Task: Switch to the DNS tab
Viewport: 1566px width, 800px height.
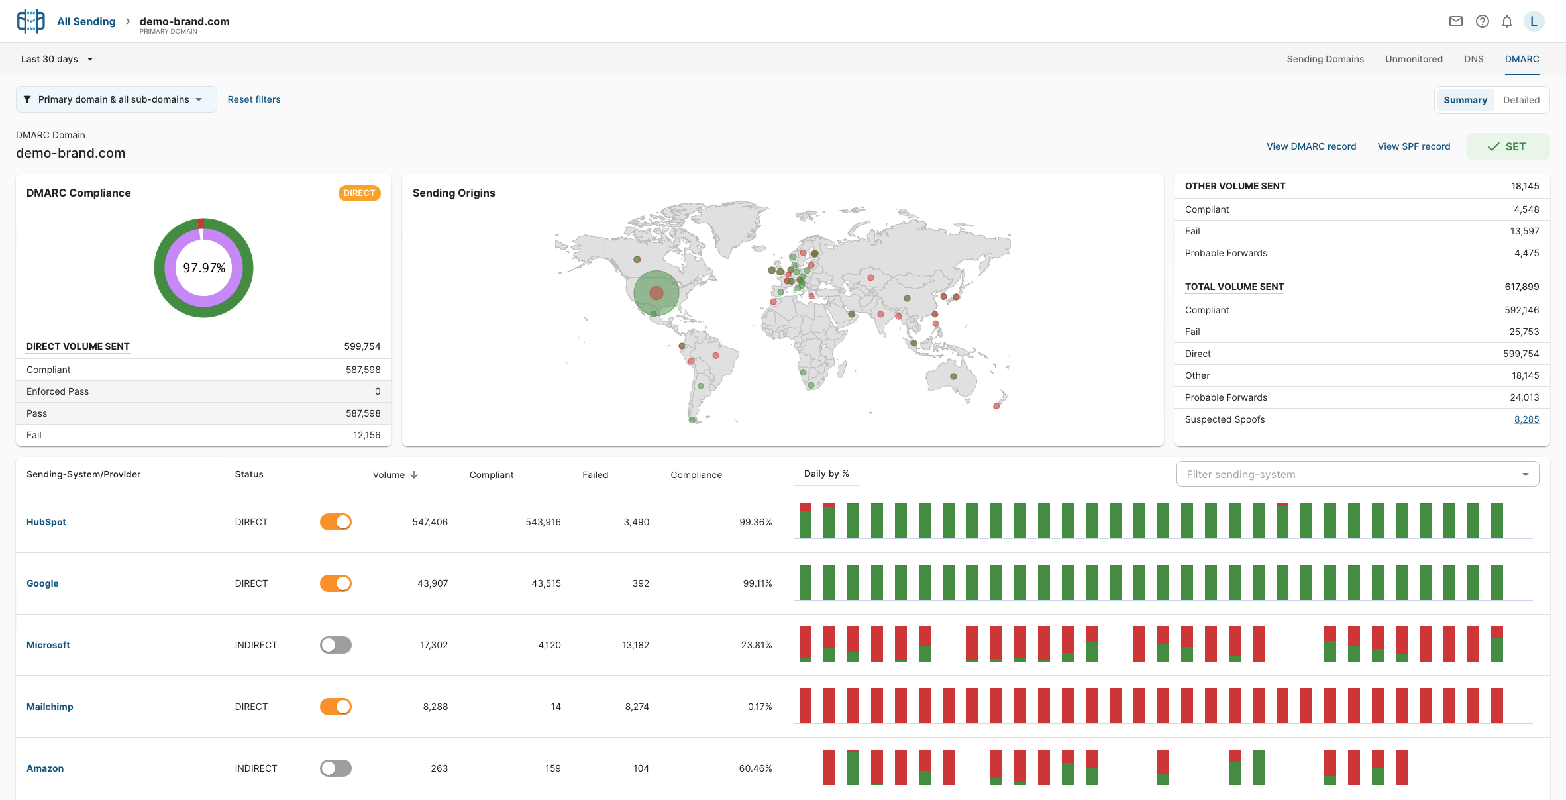Action: point(1473,59)
